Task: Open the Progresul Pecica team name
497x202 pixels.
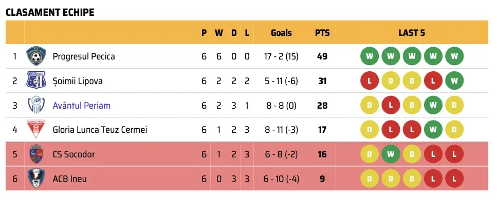Action: pyautogui.click(x=84, y=56)
